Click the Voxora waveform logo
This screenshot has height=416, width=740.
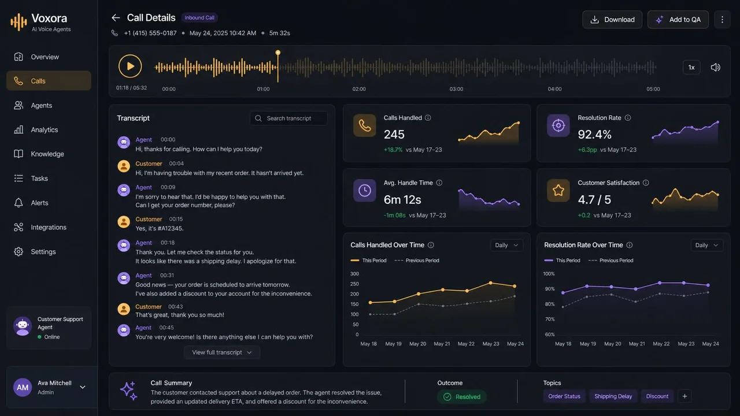(19, 22)
